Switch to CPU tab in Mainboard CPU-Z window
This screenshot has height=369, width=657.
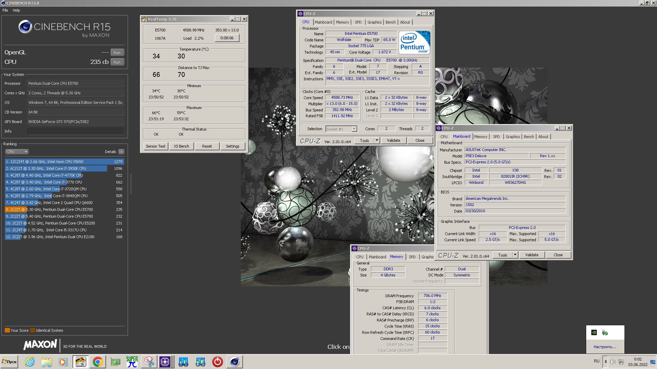coord(444,137)
